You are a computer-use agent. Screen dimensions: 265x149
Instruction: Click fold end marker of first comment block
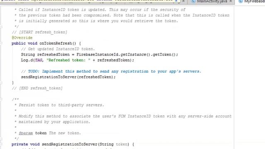click(x=1, y=26)
